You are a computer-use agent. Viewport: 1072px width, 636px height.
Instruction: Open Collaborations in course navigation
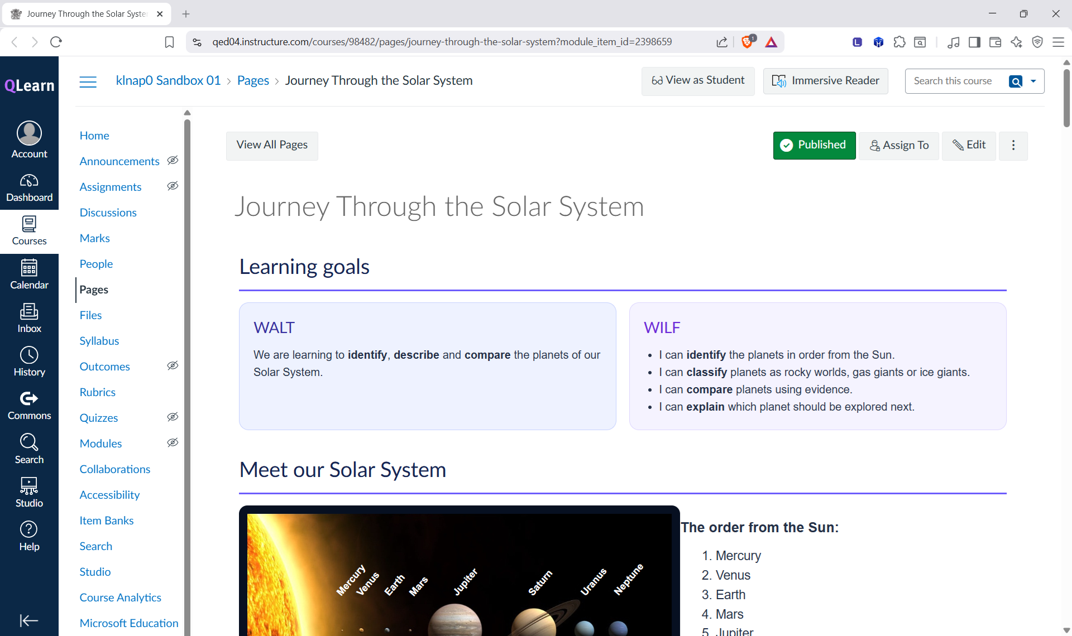click(114, 469)
